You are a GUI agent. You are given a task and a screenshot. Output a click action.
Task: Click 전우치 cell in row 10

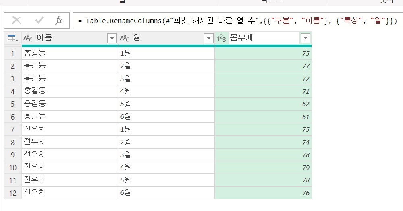click(x=70, y=168)
